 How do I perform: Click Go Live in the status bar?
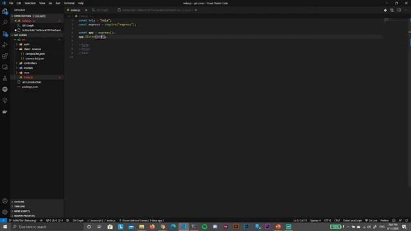(x=371, y=221)
